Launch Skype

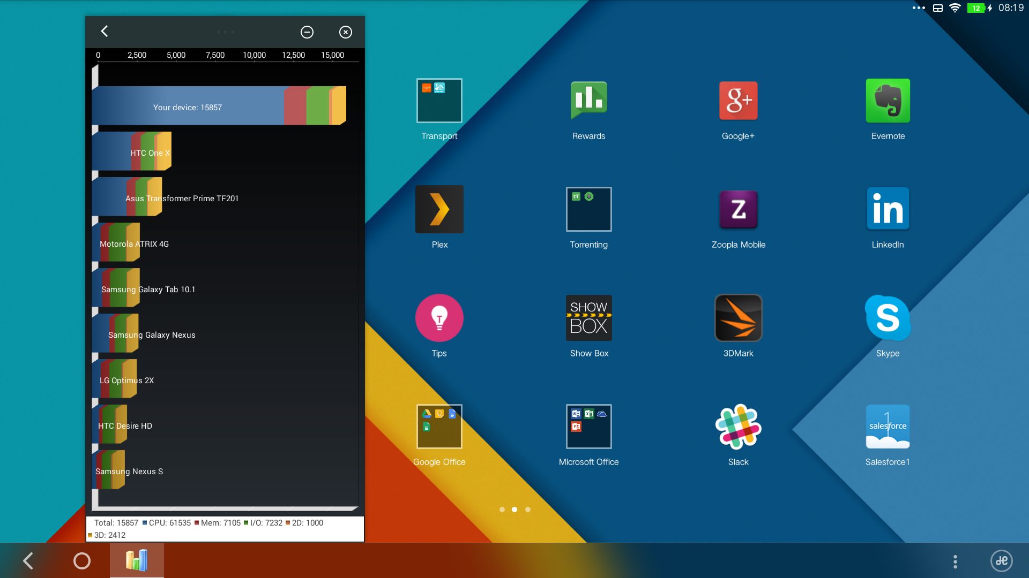click(x=888, y=318)
